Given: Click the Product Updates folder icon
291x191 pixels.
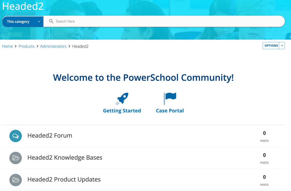Looking at the screenshot, I should (16, 180).
